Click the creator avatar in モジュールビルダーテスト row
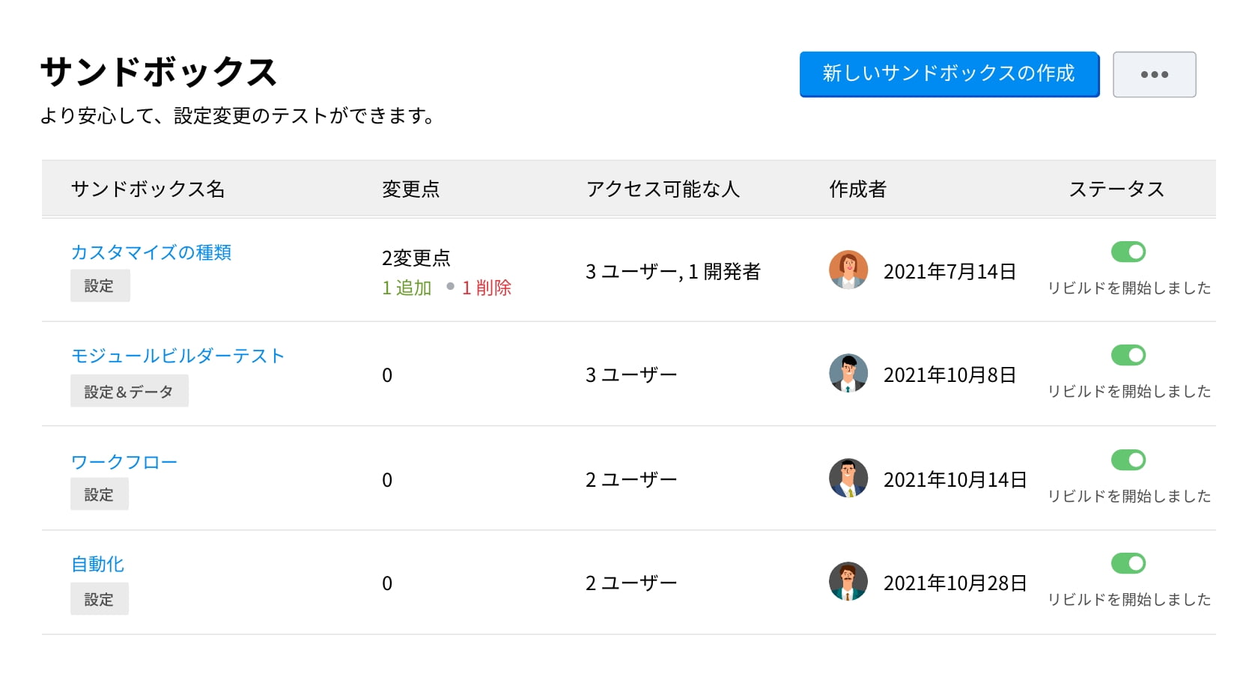Screen dimensions: 1258x677 click(848, 374)
